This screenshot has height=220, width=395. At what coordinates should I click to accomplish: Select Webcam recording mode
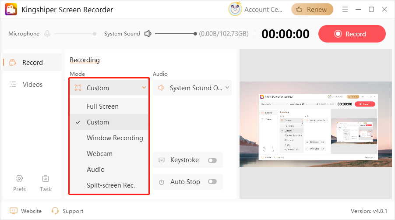click(109, 154)
